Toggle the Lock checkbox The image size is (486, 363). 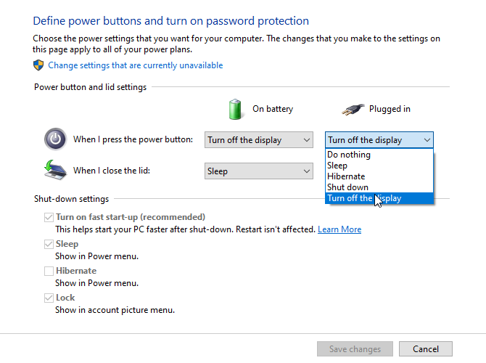click(49, 298)
